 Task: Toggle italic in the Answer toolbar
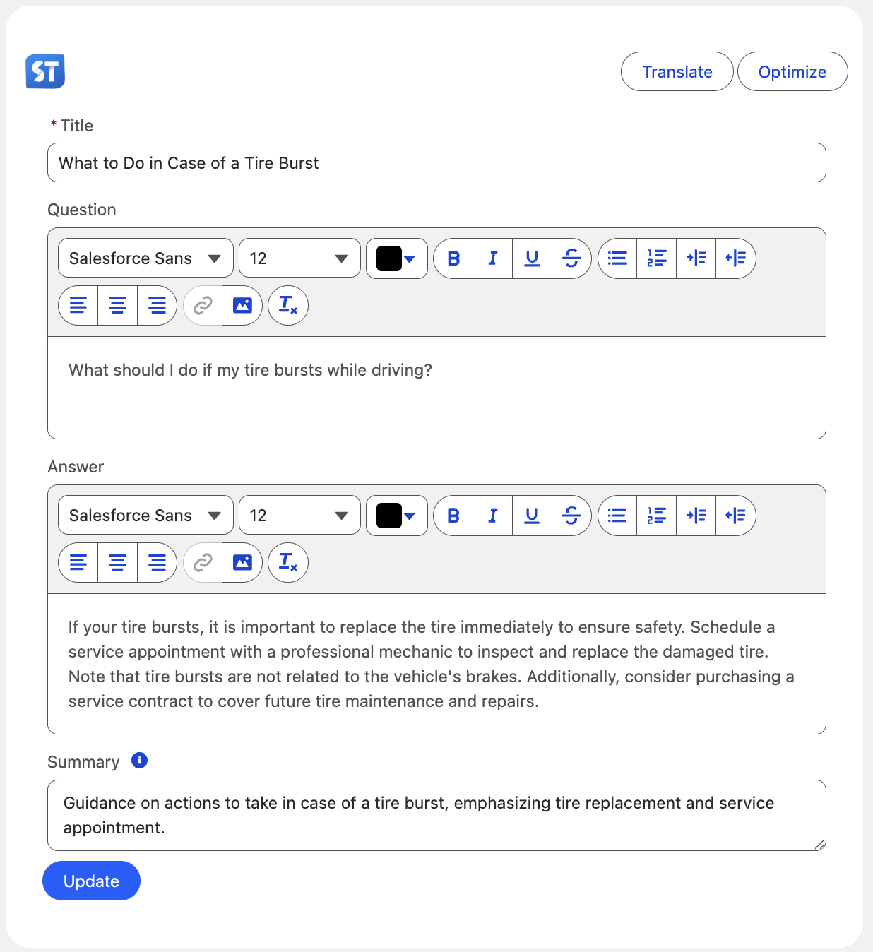point(493,516)
